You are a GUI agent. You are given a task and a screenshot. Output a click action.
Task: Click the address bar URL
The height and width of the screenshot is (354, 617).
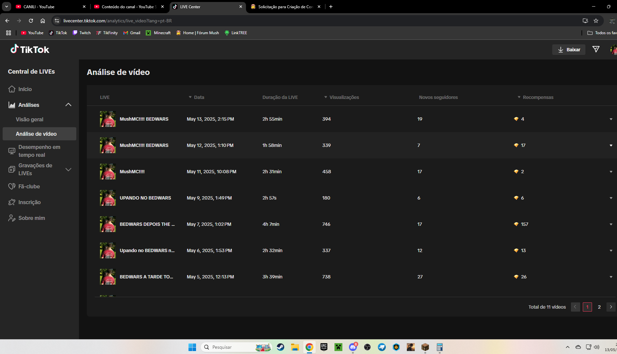[x=117, y=21]
